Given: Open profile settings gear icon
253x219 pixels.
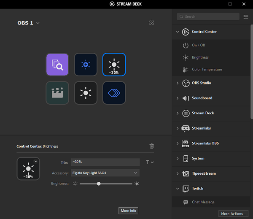Looking at the screenshot, I should [151, 23].
